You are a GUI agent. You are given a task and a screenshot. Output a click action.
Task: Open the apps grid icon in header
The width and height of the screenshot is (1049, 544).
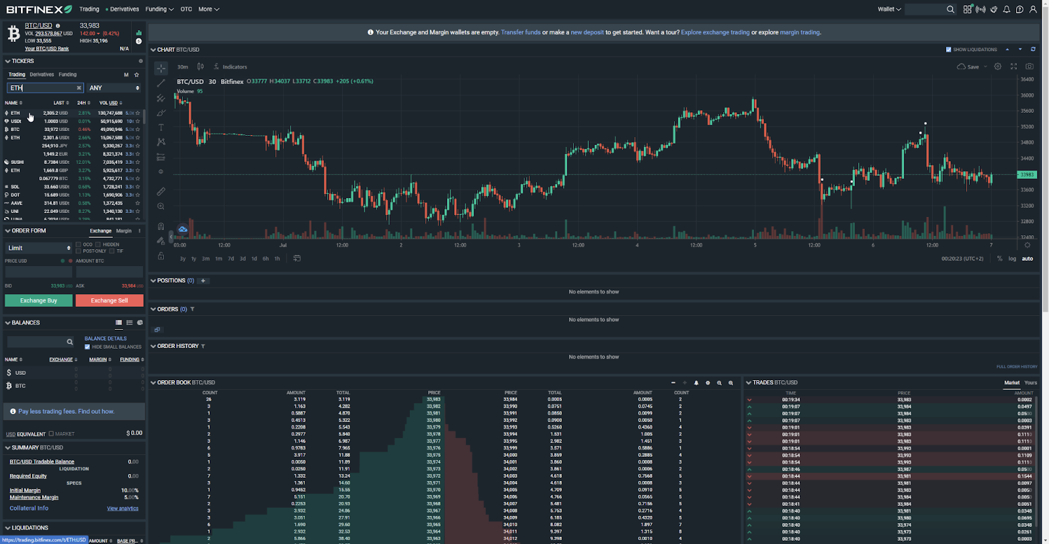(x=968, y=9)
